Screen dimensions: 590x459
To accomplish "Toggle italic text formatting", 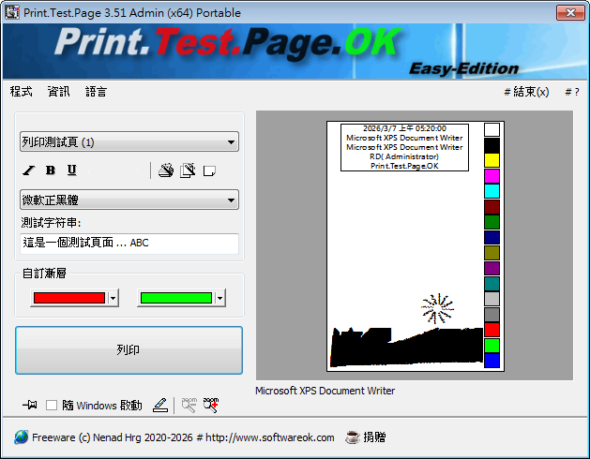I will click(x=28, y=170).
